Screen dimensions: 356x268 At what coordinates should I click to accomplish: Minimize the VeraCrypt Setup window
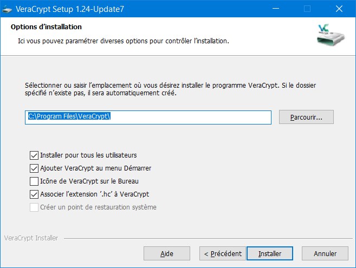[276, 9]
